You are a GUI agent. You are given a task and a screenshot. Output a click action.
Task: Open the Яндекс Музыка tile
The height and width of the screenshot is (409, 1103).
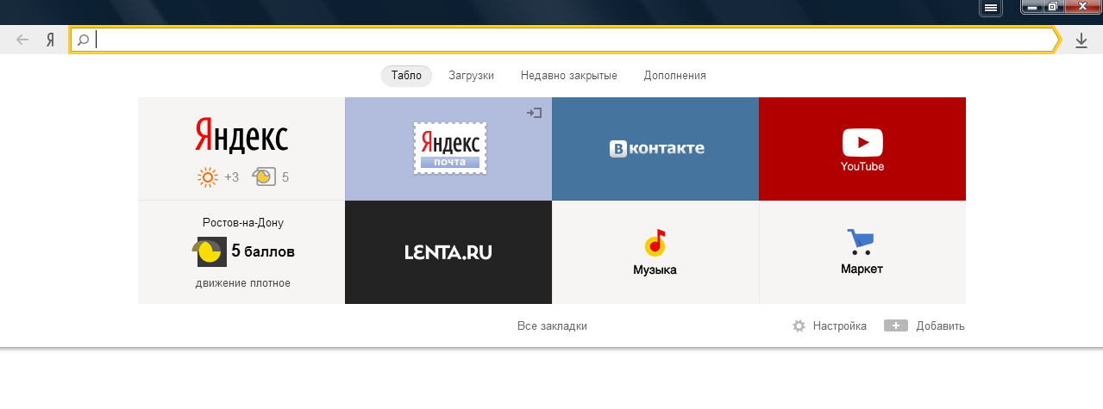pos(655,252)
